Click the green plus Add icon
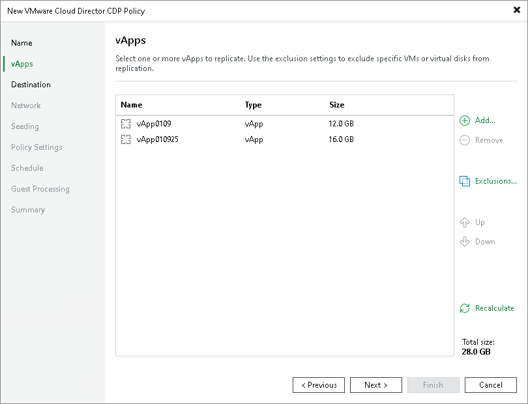 pos(465,121)
